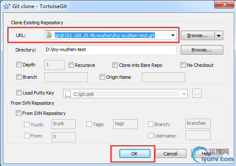Image resolution: width=236 pixels, height=166 pixels.
Task: Toggle the Username checkbox
Action: [150, 136]
